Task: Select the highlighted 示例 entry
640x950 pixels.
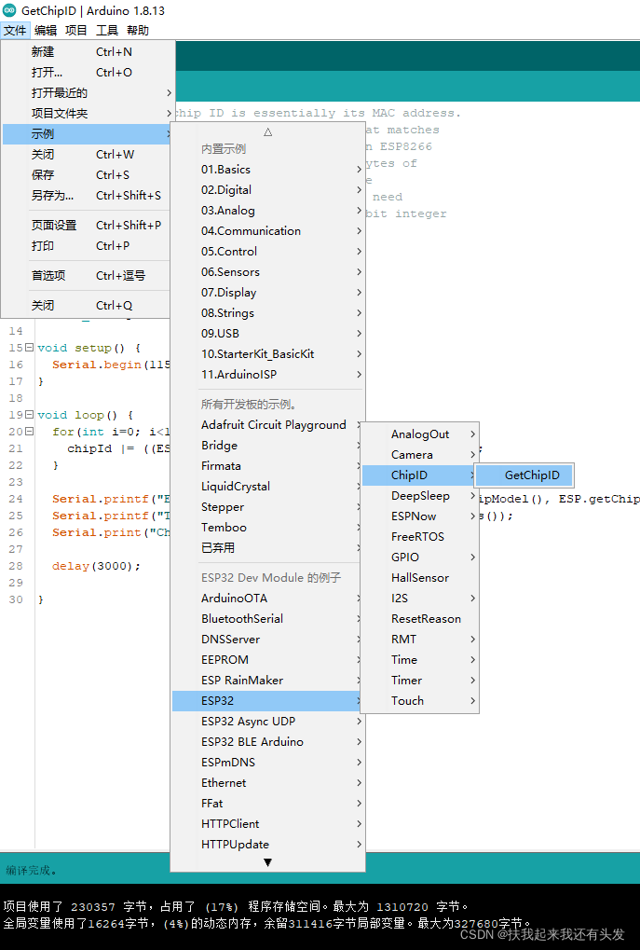Action: point(88,134)
